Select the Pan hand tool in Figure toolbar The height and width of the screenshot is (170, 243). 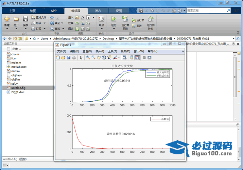pyautogui.click(x=99, y=57)
